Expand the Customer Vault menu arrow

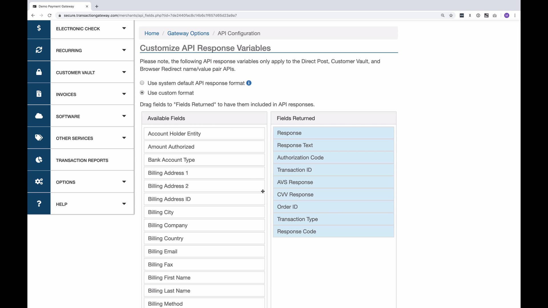(x=124, y=72)
